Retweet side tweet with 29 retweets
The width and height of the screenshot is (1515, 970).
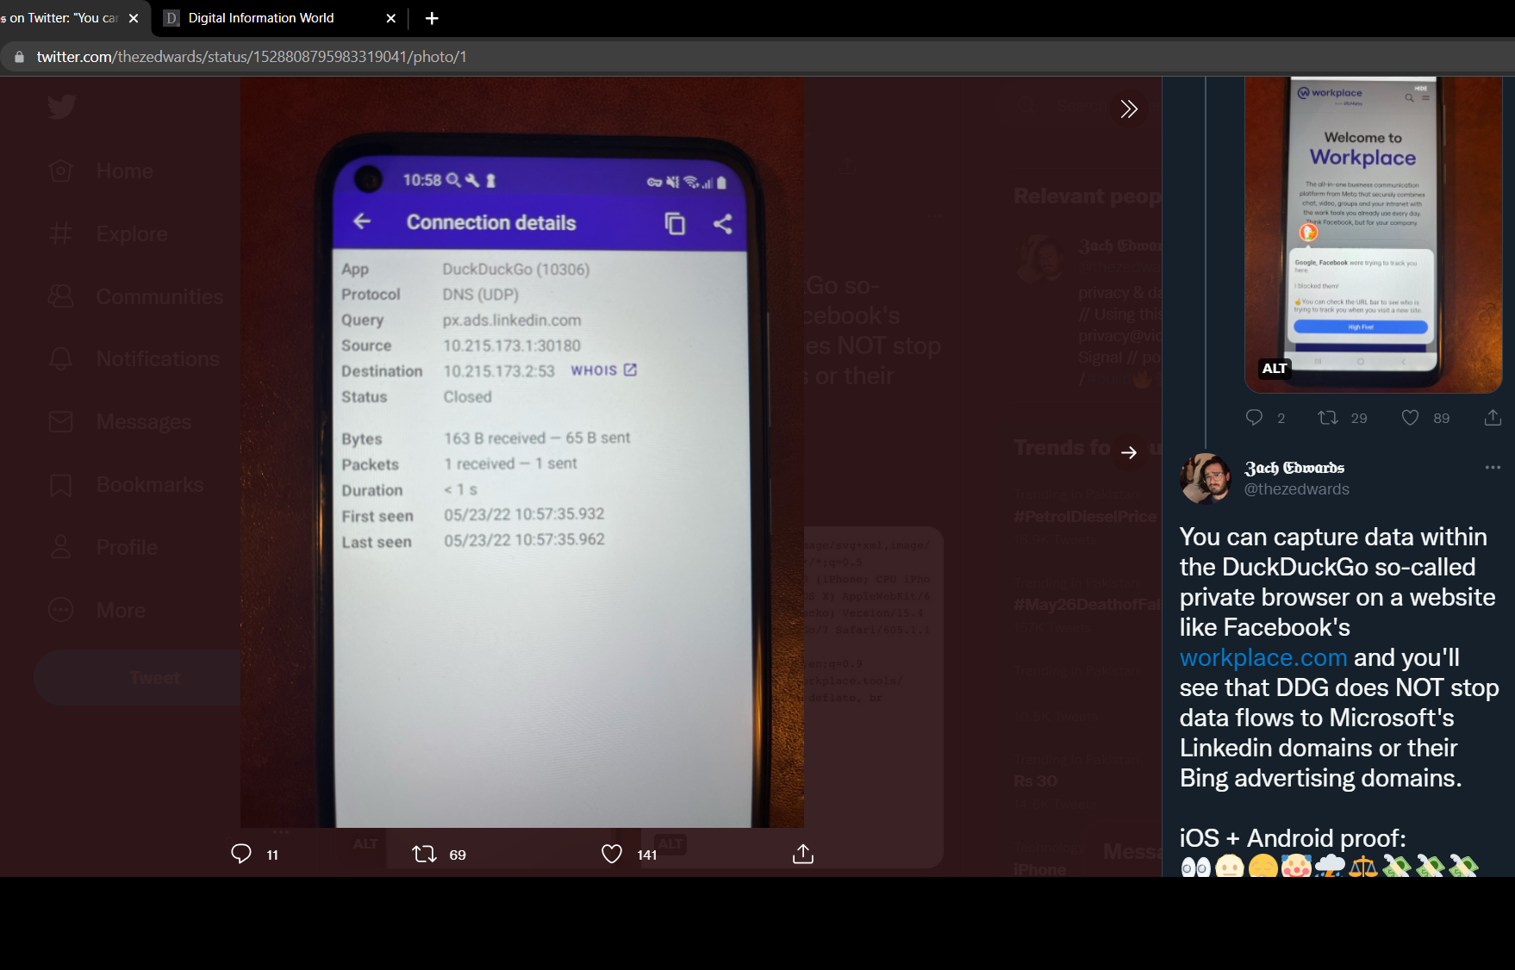click(1342, 418)
